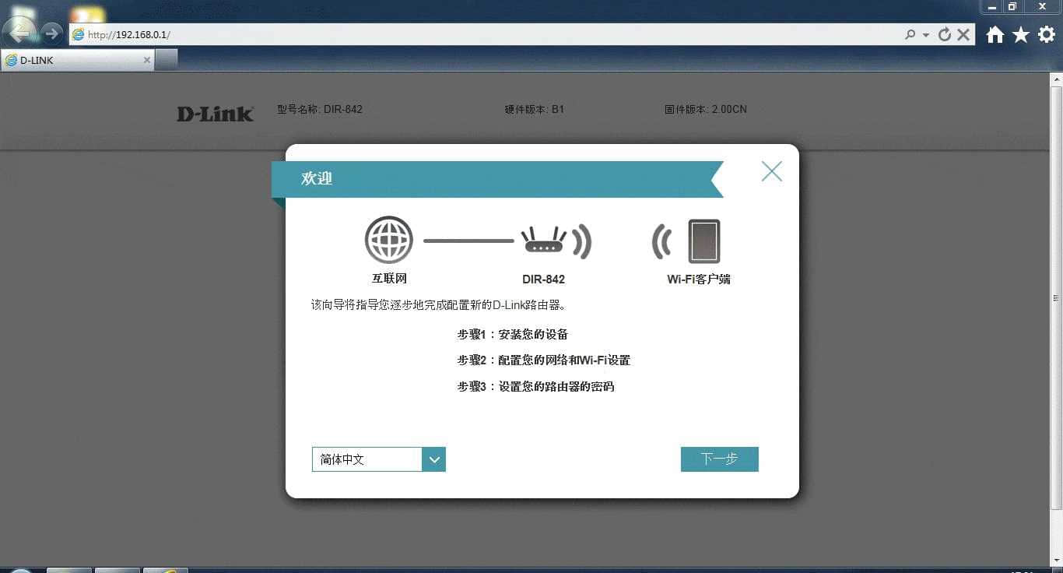
Task: Click the search magnifier icon in address bar
Action: [910, 34]
